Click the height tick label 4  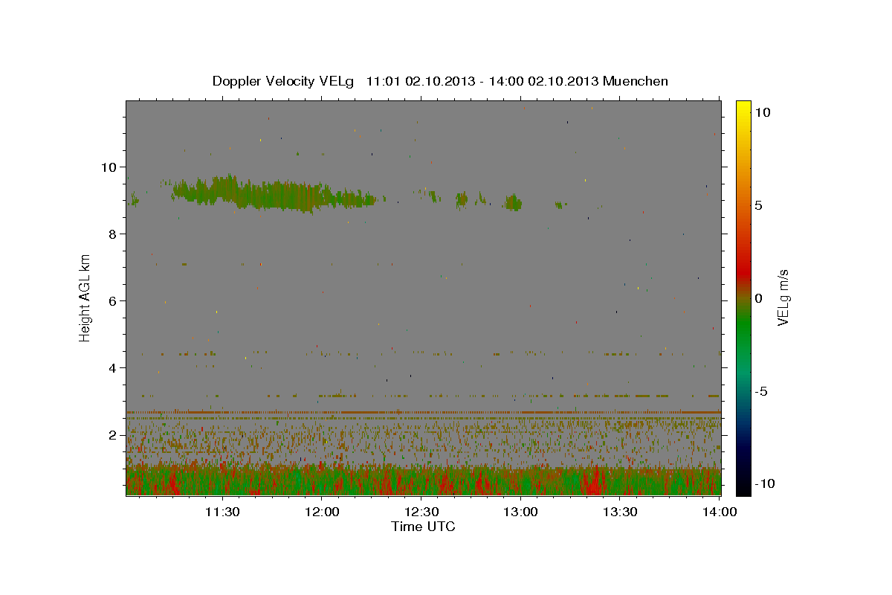114,367
